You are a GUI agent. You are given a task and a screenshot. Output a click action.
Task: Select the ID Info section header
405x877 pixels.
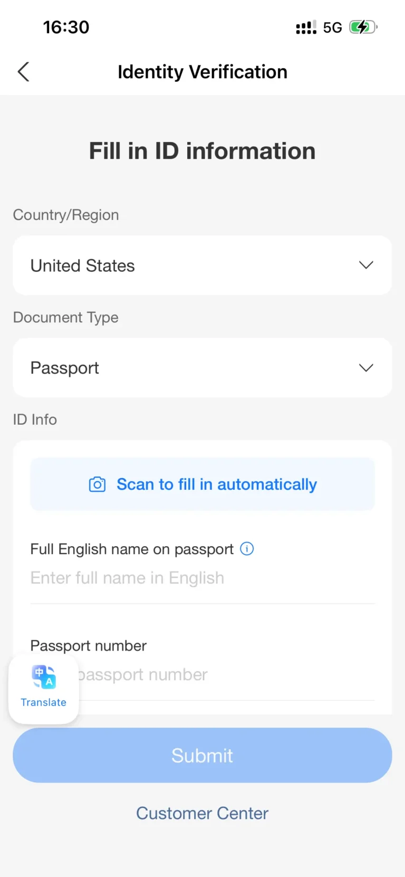(x=35, y=419)
